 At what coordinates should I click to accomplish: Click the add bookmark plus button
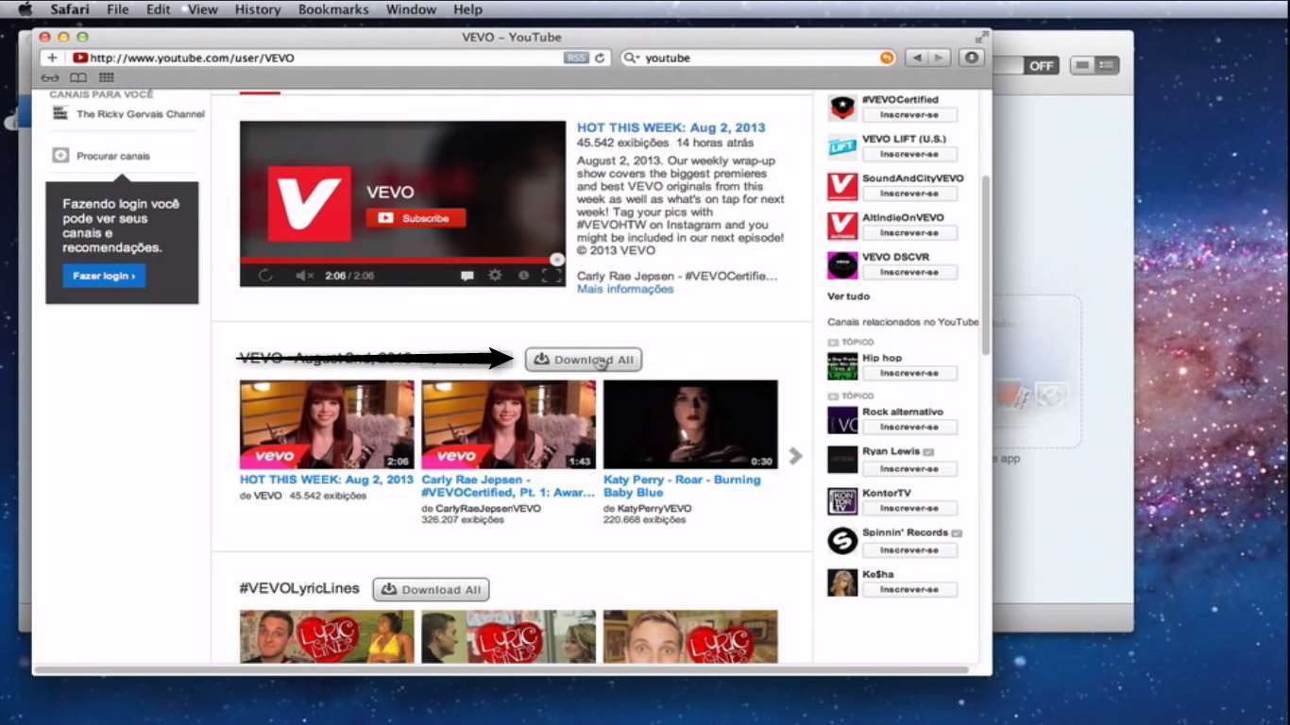pos(52,58)
